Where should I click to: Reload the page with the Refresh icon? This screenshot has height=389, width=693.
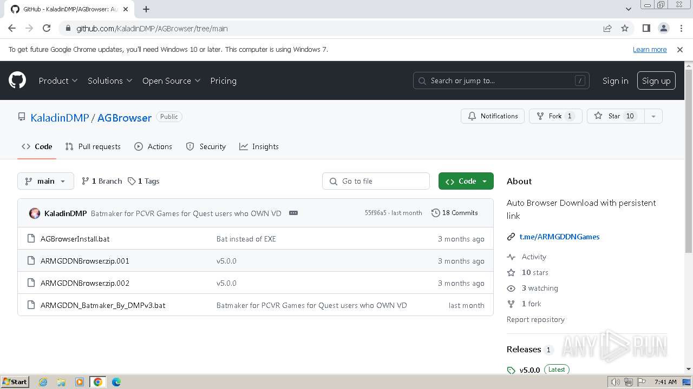[x=47, y=29]
